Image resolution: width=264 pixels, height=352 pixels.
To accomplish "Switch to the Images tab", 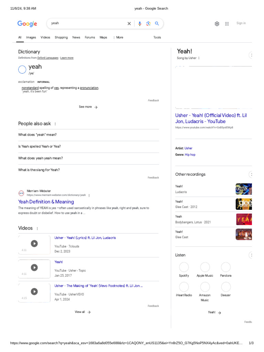I will coord(31,37).
